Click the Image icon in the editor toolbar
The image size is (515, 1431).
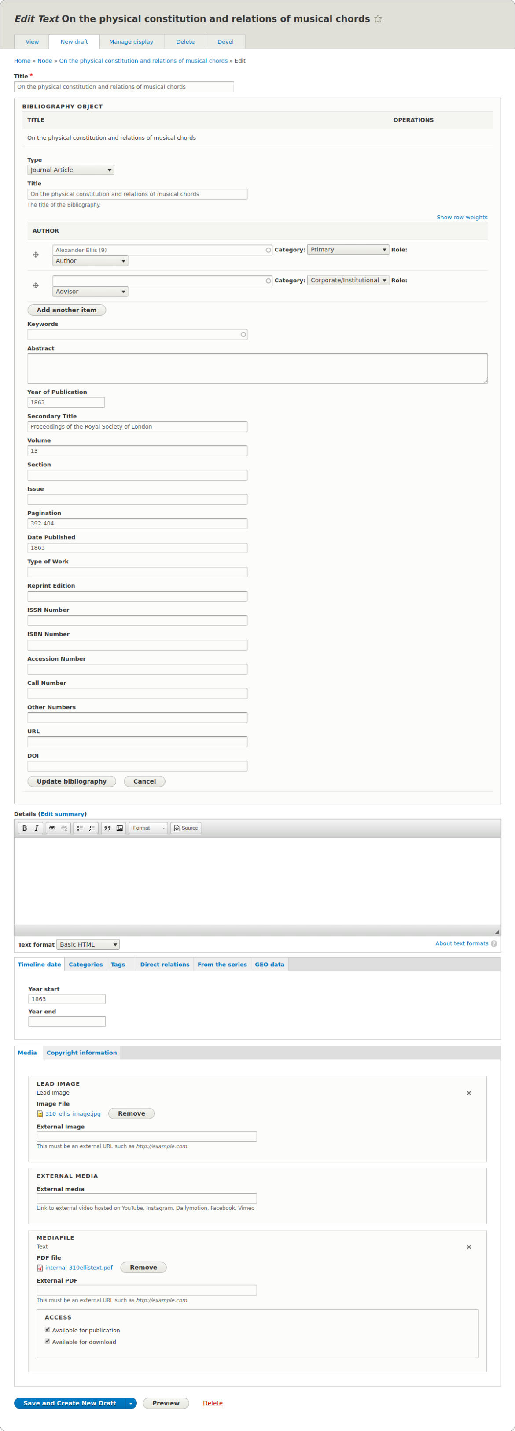120,828
